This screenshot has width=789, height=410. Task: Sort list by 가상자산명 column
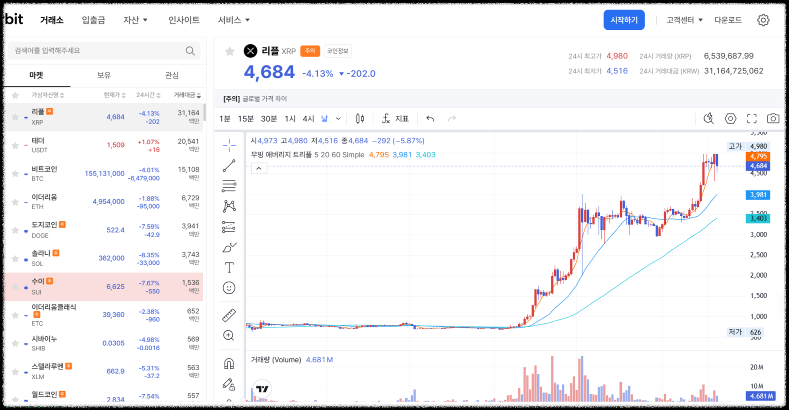coord(48,95)
